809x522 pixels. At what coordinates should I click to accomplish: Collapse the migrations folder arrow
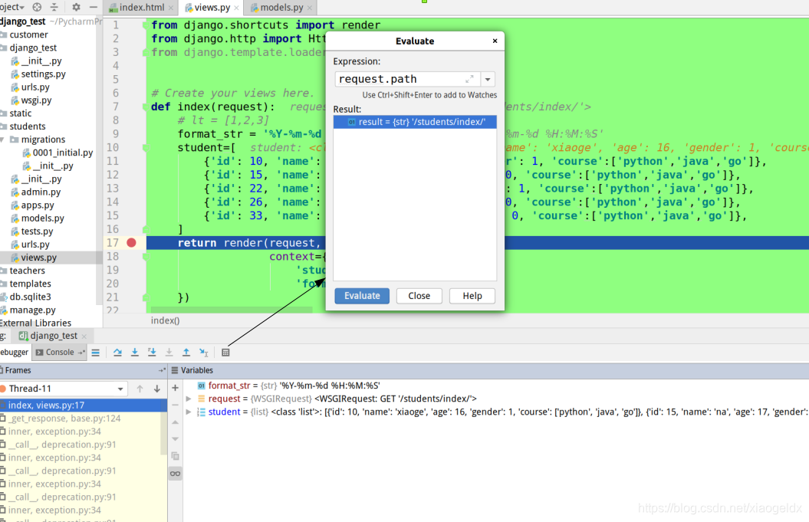pos(2,140)
